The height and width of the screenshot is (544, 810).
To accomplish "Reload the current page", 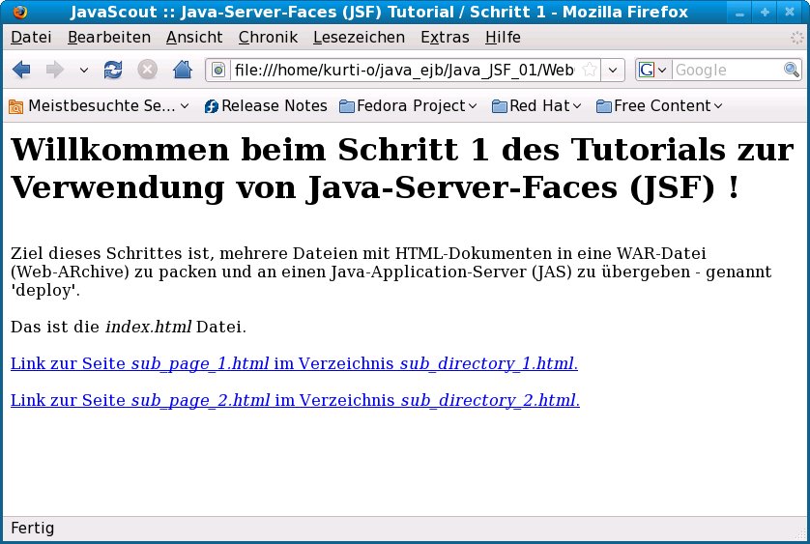I will (x=113, y=70).
